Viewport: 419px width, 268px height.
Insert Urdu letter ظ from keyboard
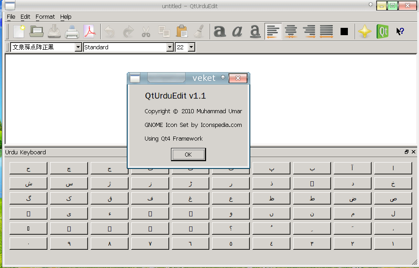(x=271, y=198)
